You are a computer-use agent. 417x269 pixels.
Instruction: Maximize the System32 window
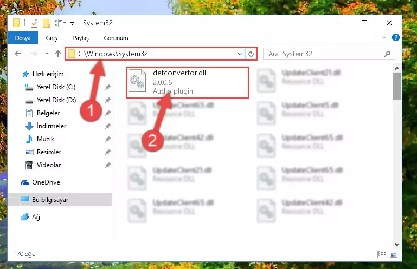coord(364,23)
